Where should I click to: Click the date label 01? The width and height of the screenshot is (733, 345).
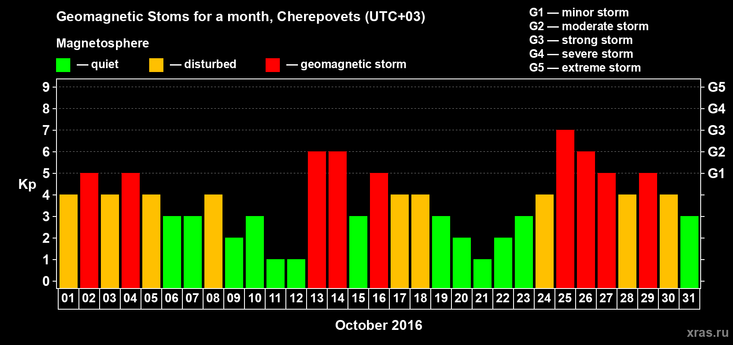(x=68, y=298)
